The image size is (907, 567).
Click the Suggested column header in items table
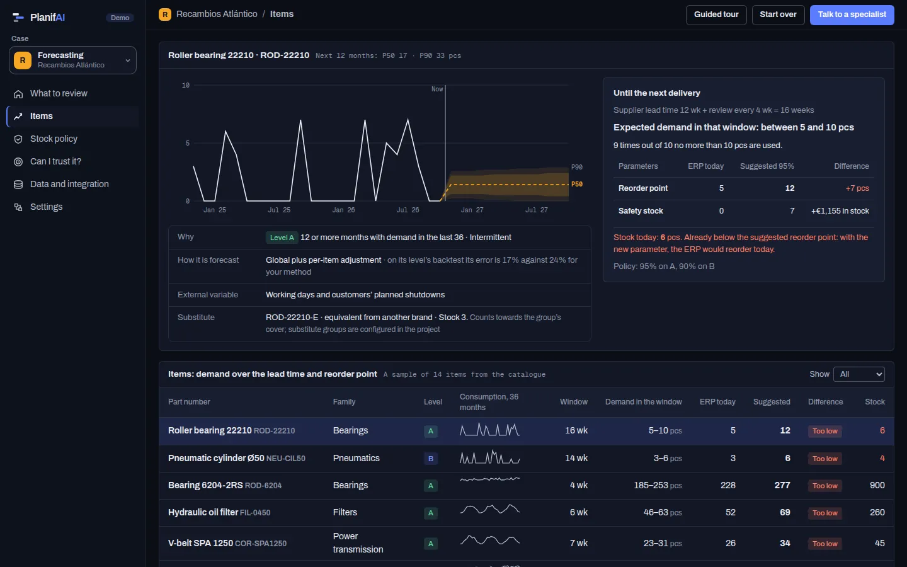pos(772,402)
